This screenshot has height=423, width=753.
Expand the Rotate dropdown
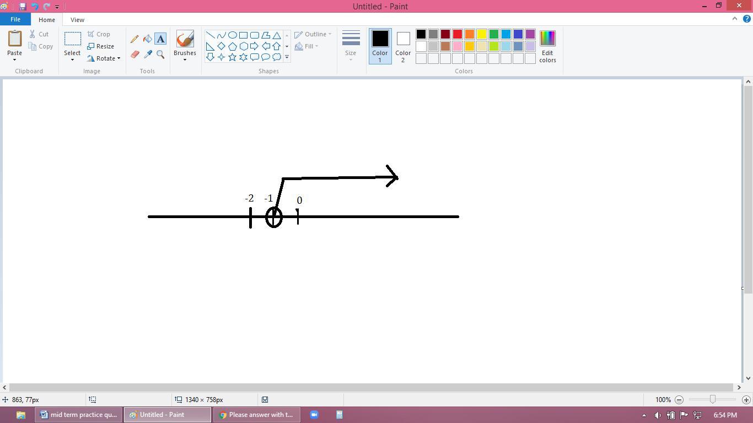point(104,58)
